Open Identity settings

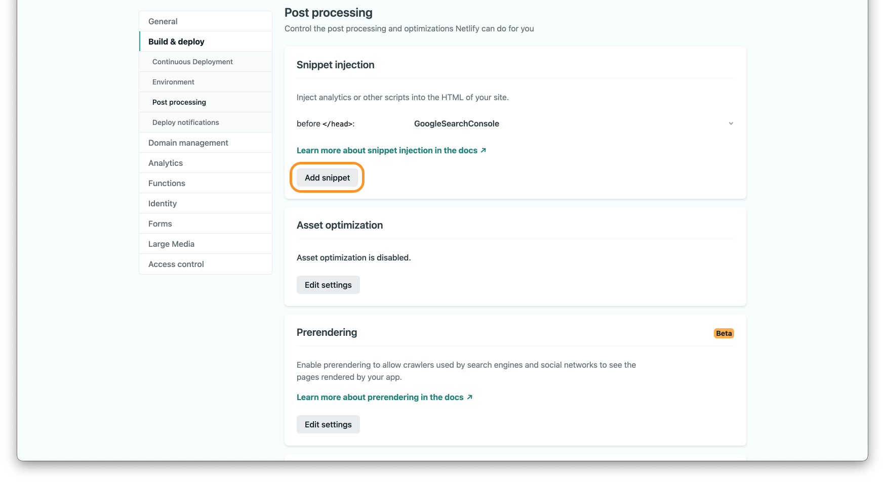(163, 203)
